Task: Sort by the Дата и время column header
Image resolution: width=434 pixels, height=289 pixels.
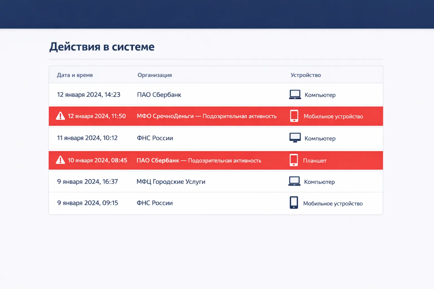Action: point(75,75)
